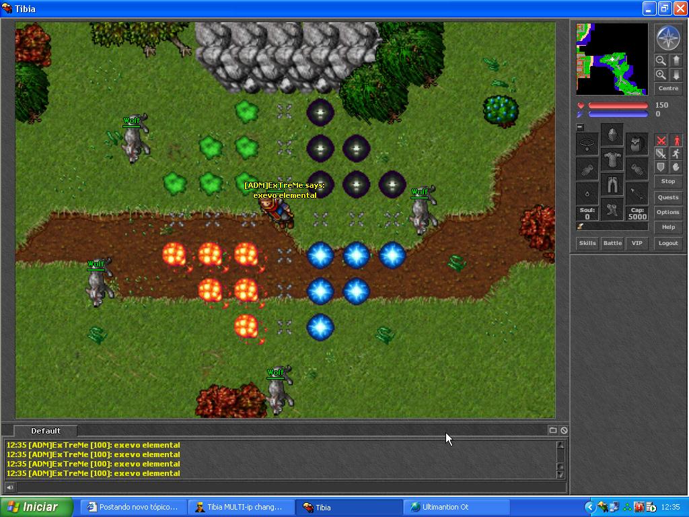Image resolution: width=689 pixels, height=517 pixels.
Task: Click the speaker icon beside chat input
Action: coord(9,487)
